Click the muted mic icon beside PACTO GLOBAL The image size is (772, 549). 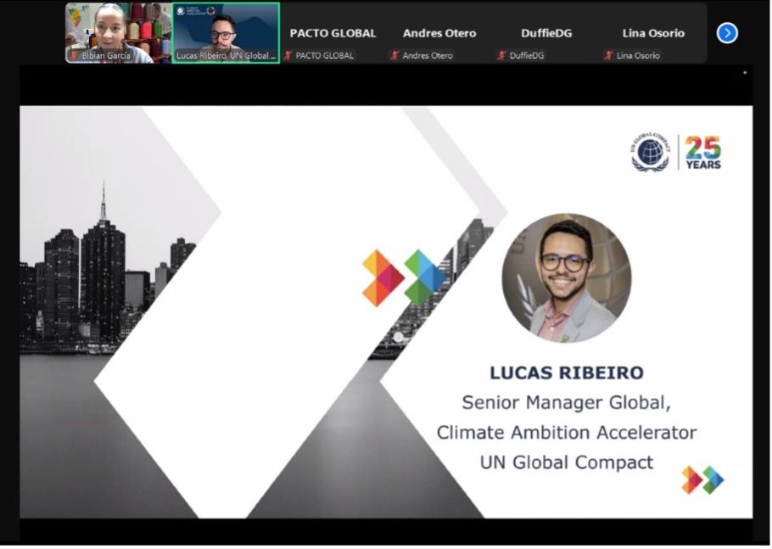pyautogui.click(x=287, y=56)
